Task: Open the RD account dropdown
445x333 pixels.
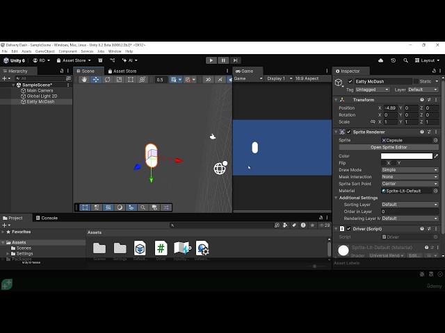Action: [x=42, y=60]
